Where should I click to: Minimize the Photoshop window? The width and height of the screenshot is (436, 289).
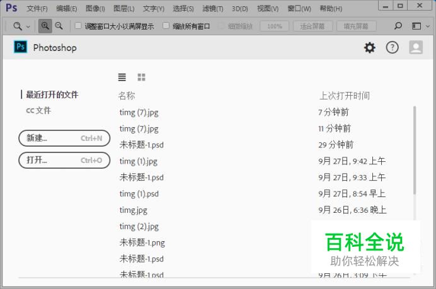point(386,6)
